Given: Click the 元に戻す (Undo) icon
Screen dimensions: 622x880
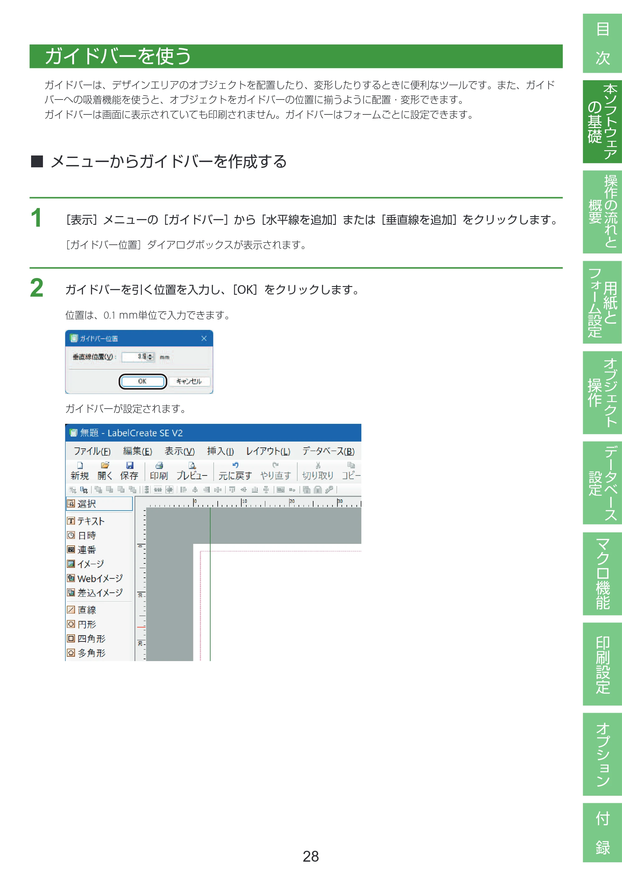Looking at the screenshot, I should tap(235, 471).
